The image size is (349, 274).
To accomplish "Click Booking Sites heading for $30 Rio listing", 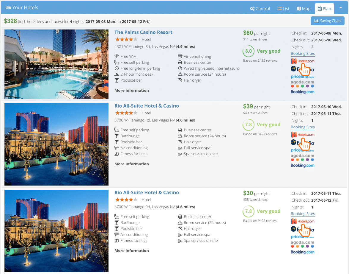I will (x=303, y=214).
